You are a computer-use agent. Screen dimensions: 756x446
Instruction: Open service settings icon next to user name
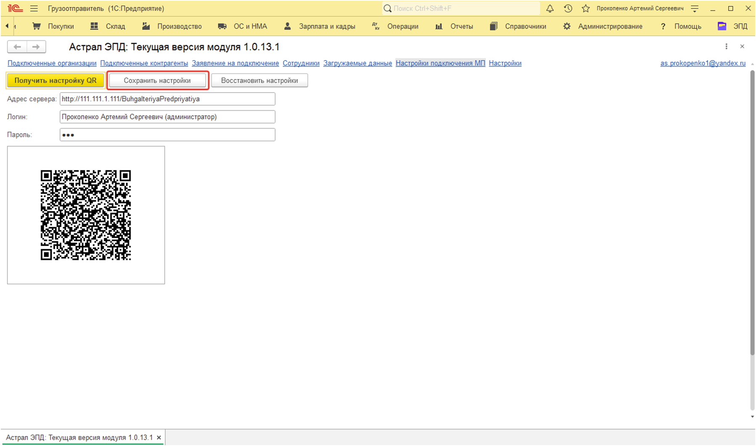[695, 8]
